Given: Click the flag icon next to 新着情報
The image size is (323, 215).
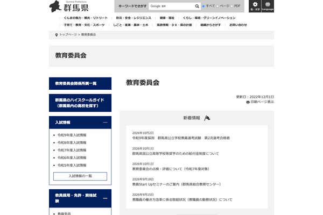Looking at the screenshot, I should (207, 118).
